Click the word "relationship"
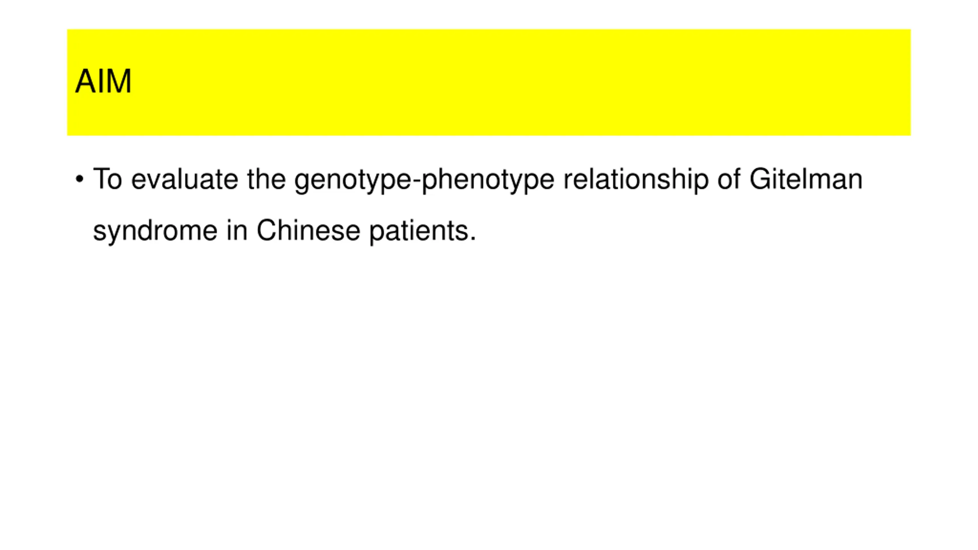 [x=636, y=180]
